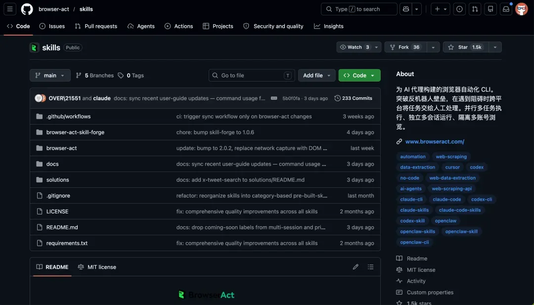Viewport: 534px width, 305px height.
Task: Click the claude-code topic tag
Action: (x=447, y=200)
